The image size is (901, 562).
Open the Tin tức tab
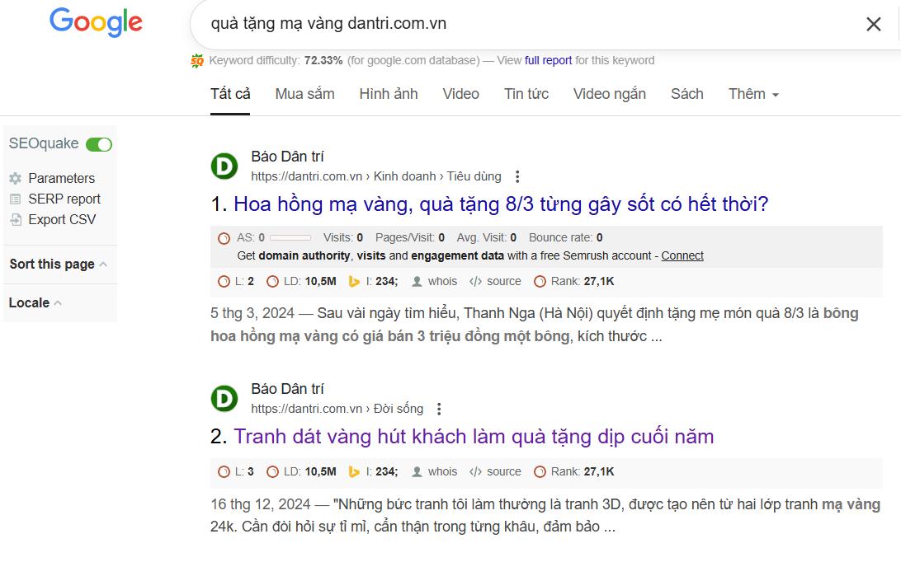pyautogui.click(x=526, y=94)
